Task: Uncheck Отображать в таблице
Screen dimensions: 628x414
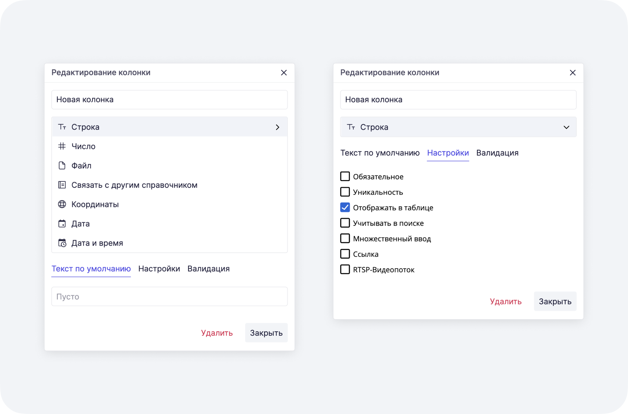Action: click(345, 207)
